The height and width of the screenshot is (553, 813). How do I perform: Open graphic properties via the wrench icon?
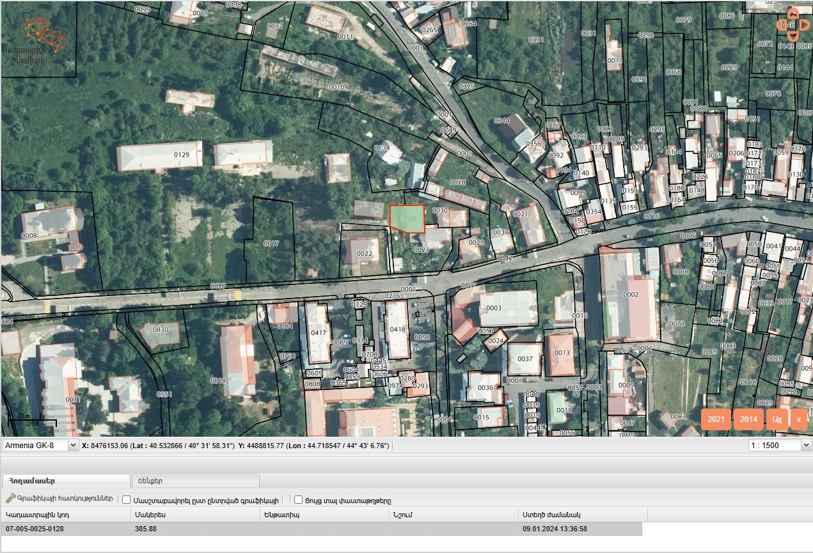click(10, 499)
